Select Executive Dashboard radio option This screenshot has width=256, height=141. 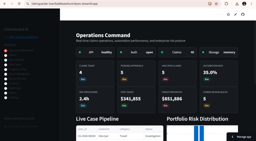coord(19,50)
